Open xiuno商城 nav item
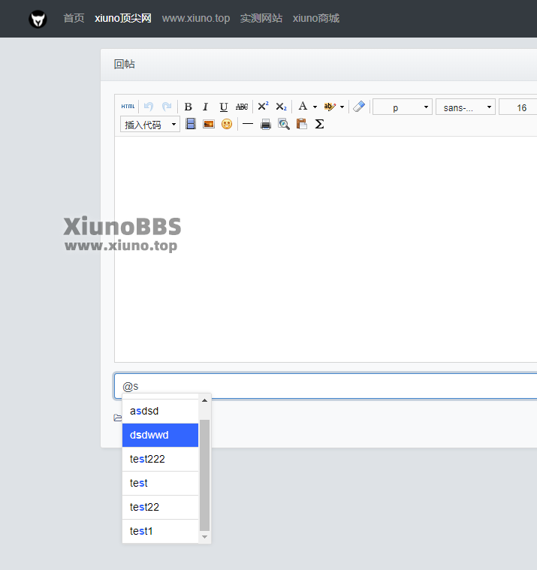This screenshot has width=537, height=570. tap(316, 18)
